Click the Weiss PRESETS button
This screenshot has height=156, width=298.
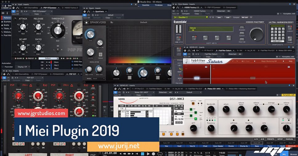[x=271, y=139]
